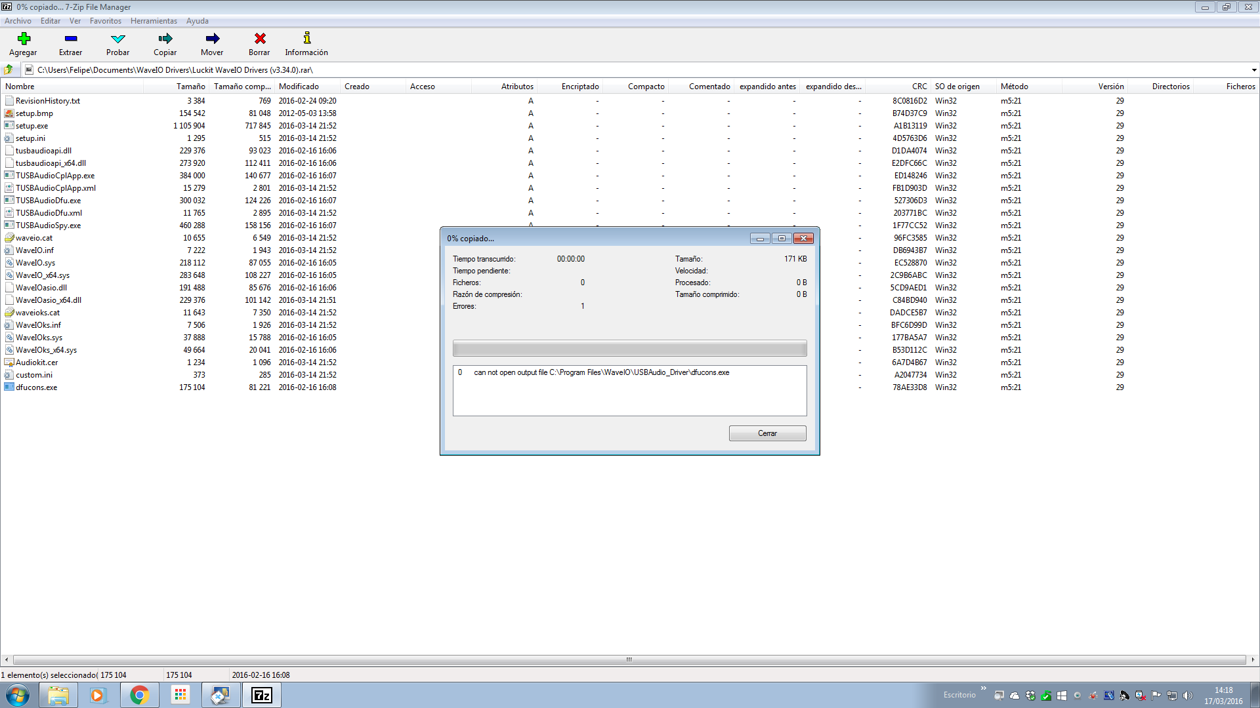Minimize the copy progress dialog

[x=760, y=239]
